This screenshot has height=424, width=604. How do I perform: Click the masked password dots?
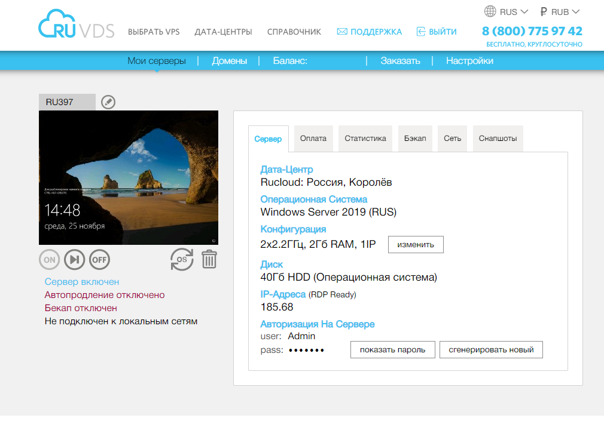tap(306, 350)
